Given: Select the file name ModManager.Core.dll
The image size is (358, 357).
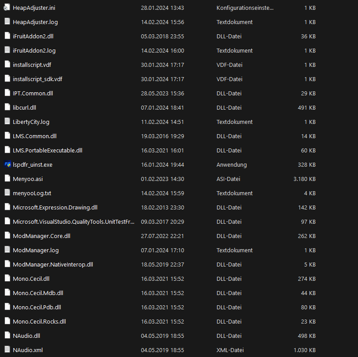Looking at the screenshot, I should [41, 236].
